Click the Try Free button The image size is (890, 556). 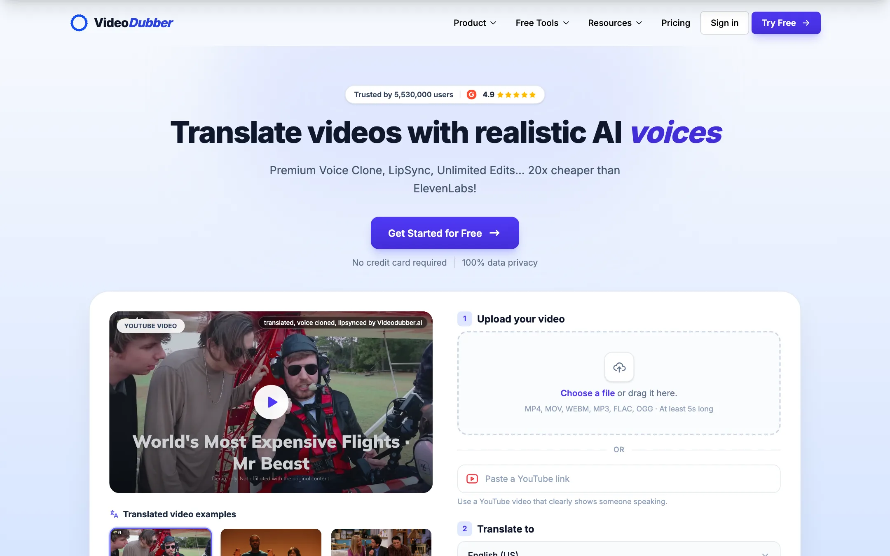[786, 23]
